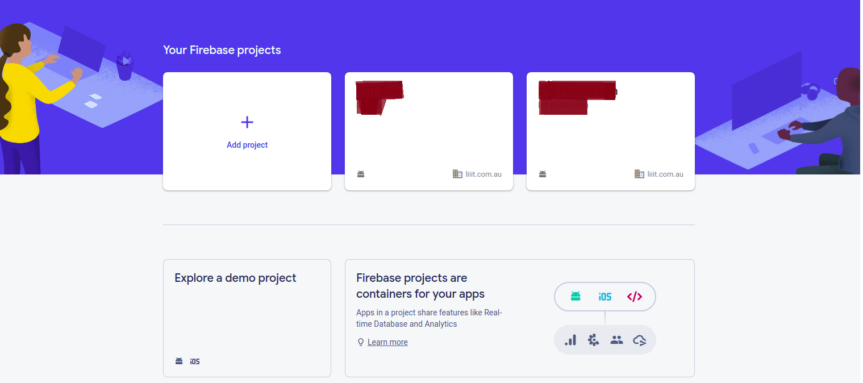Image resolution: width=863 pixels, height=383 pixels.
Task: Click the "Add project" label
Action: pyautogui.click(x=247, y=145)
